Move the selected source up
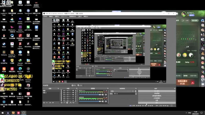 pyautogui.click(x=70, y=103)
